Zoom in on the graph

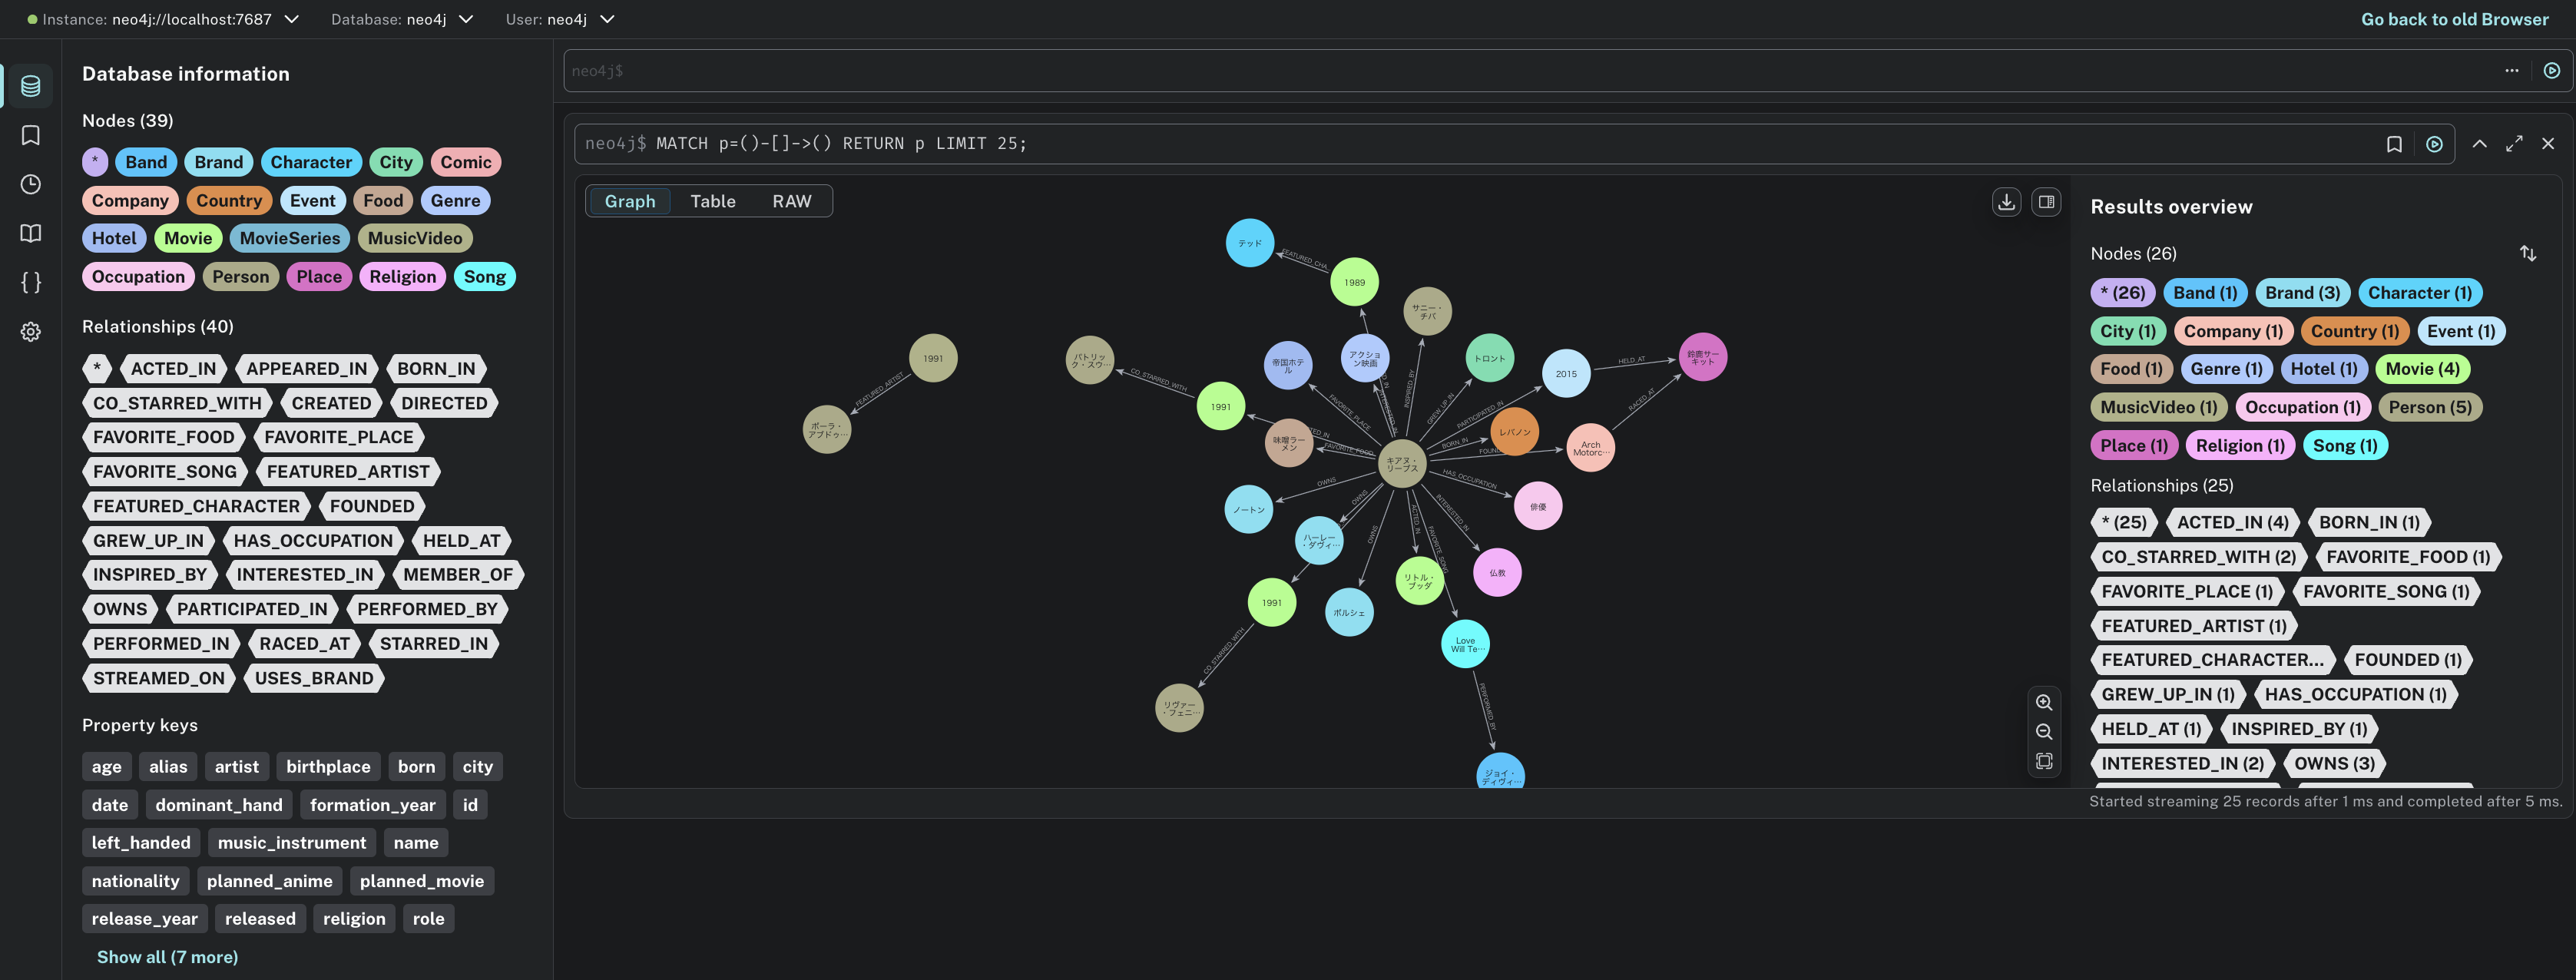click(x=2044, y=702)
